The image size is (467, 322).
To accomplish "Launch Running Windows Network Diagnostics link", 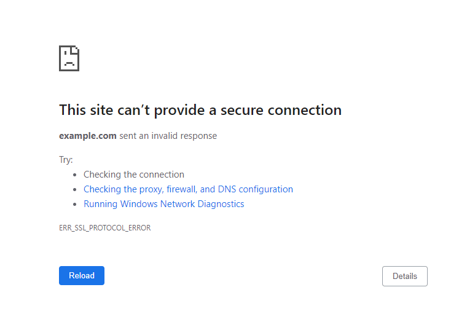I will pos(163,204).
